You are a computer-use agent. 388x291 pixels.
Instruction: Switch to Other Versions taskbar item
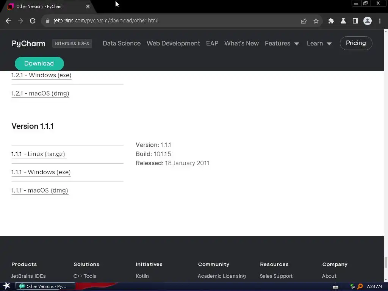coord(45,286)
